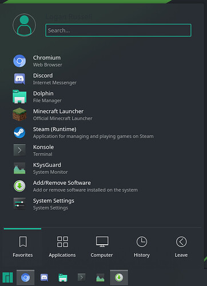Switch to the Applications tab
The height and width of the screenshot is (286, 207).
pos(62,247)
